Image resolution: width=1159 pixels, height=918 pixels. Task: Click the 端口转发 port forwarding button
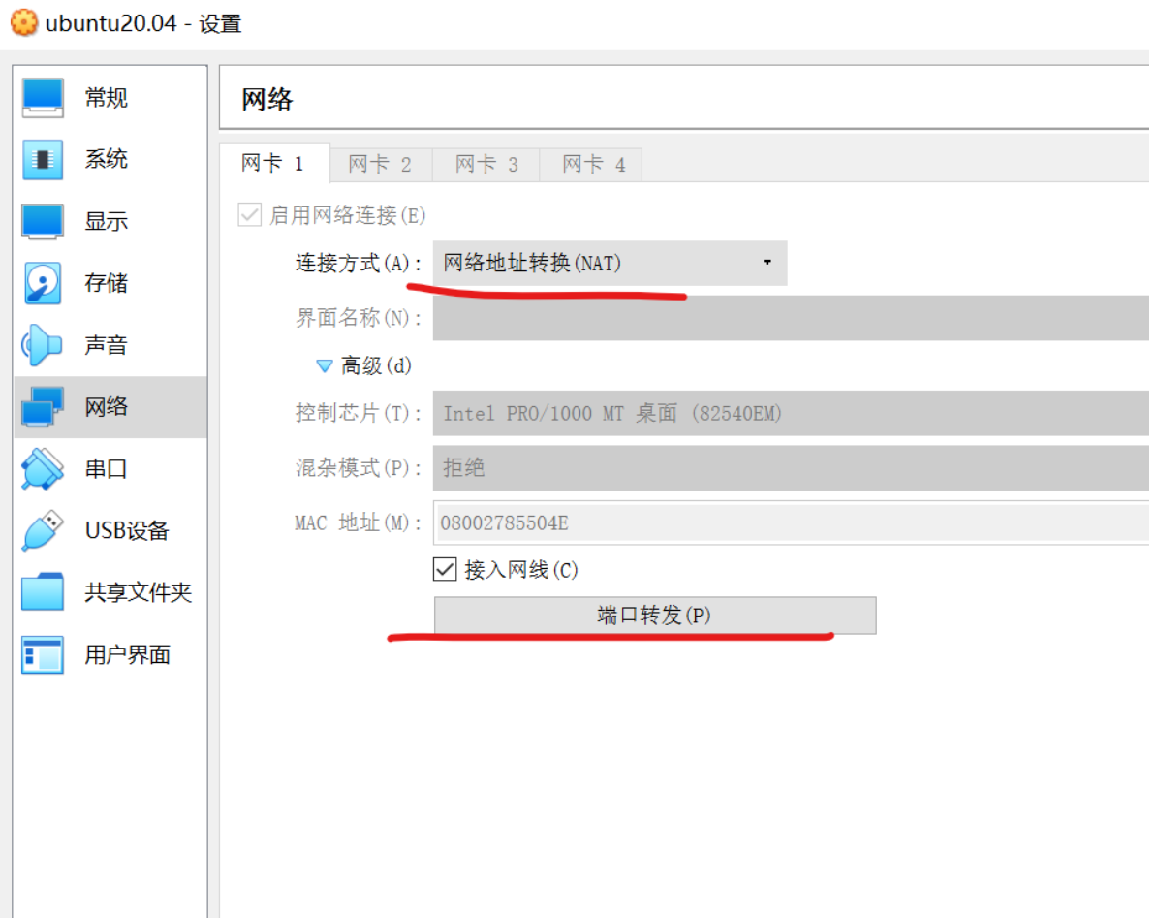(x=655, y=616)
